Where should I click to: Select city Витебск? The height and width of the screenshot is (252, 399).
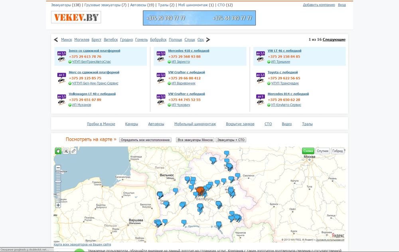[x=111, y=40]
